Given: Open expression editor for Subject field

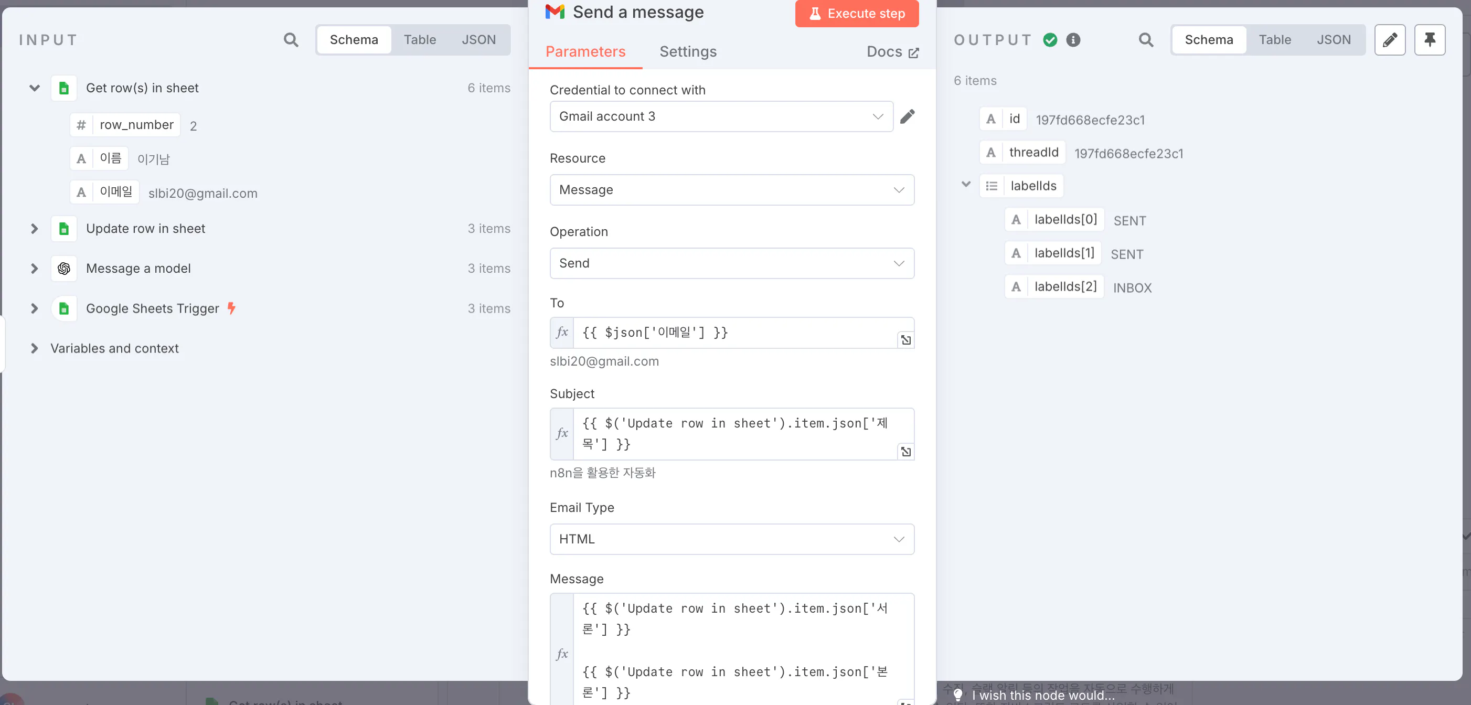Looking at the screenshot, I should point(905,452).
